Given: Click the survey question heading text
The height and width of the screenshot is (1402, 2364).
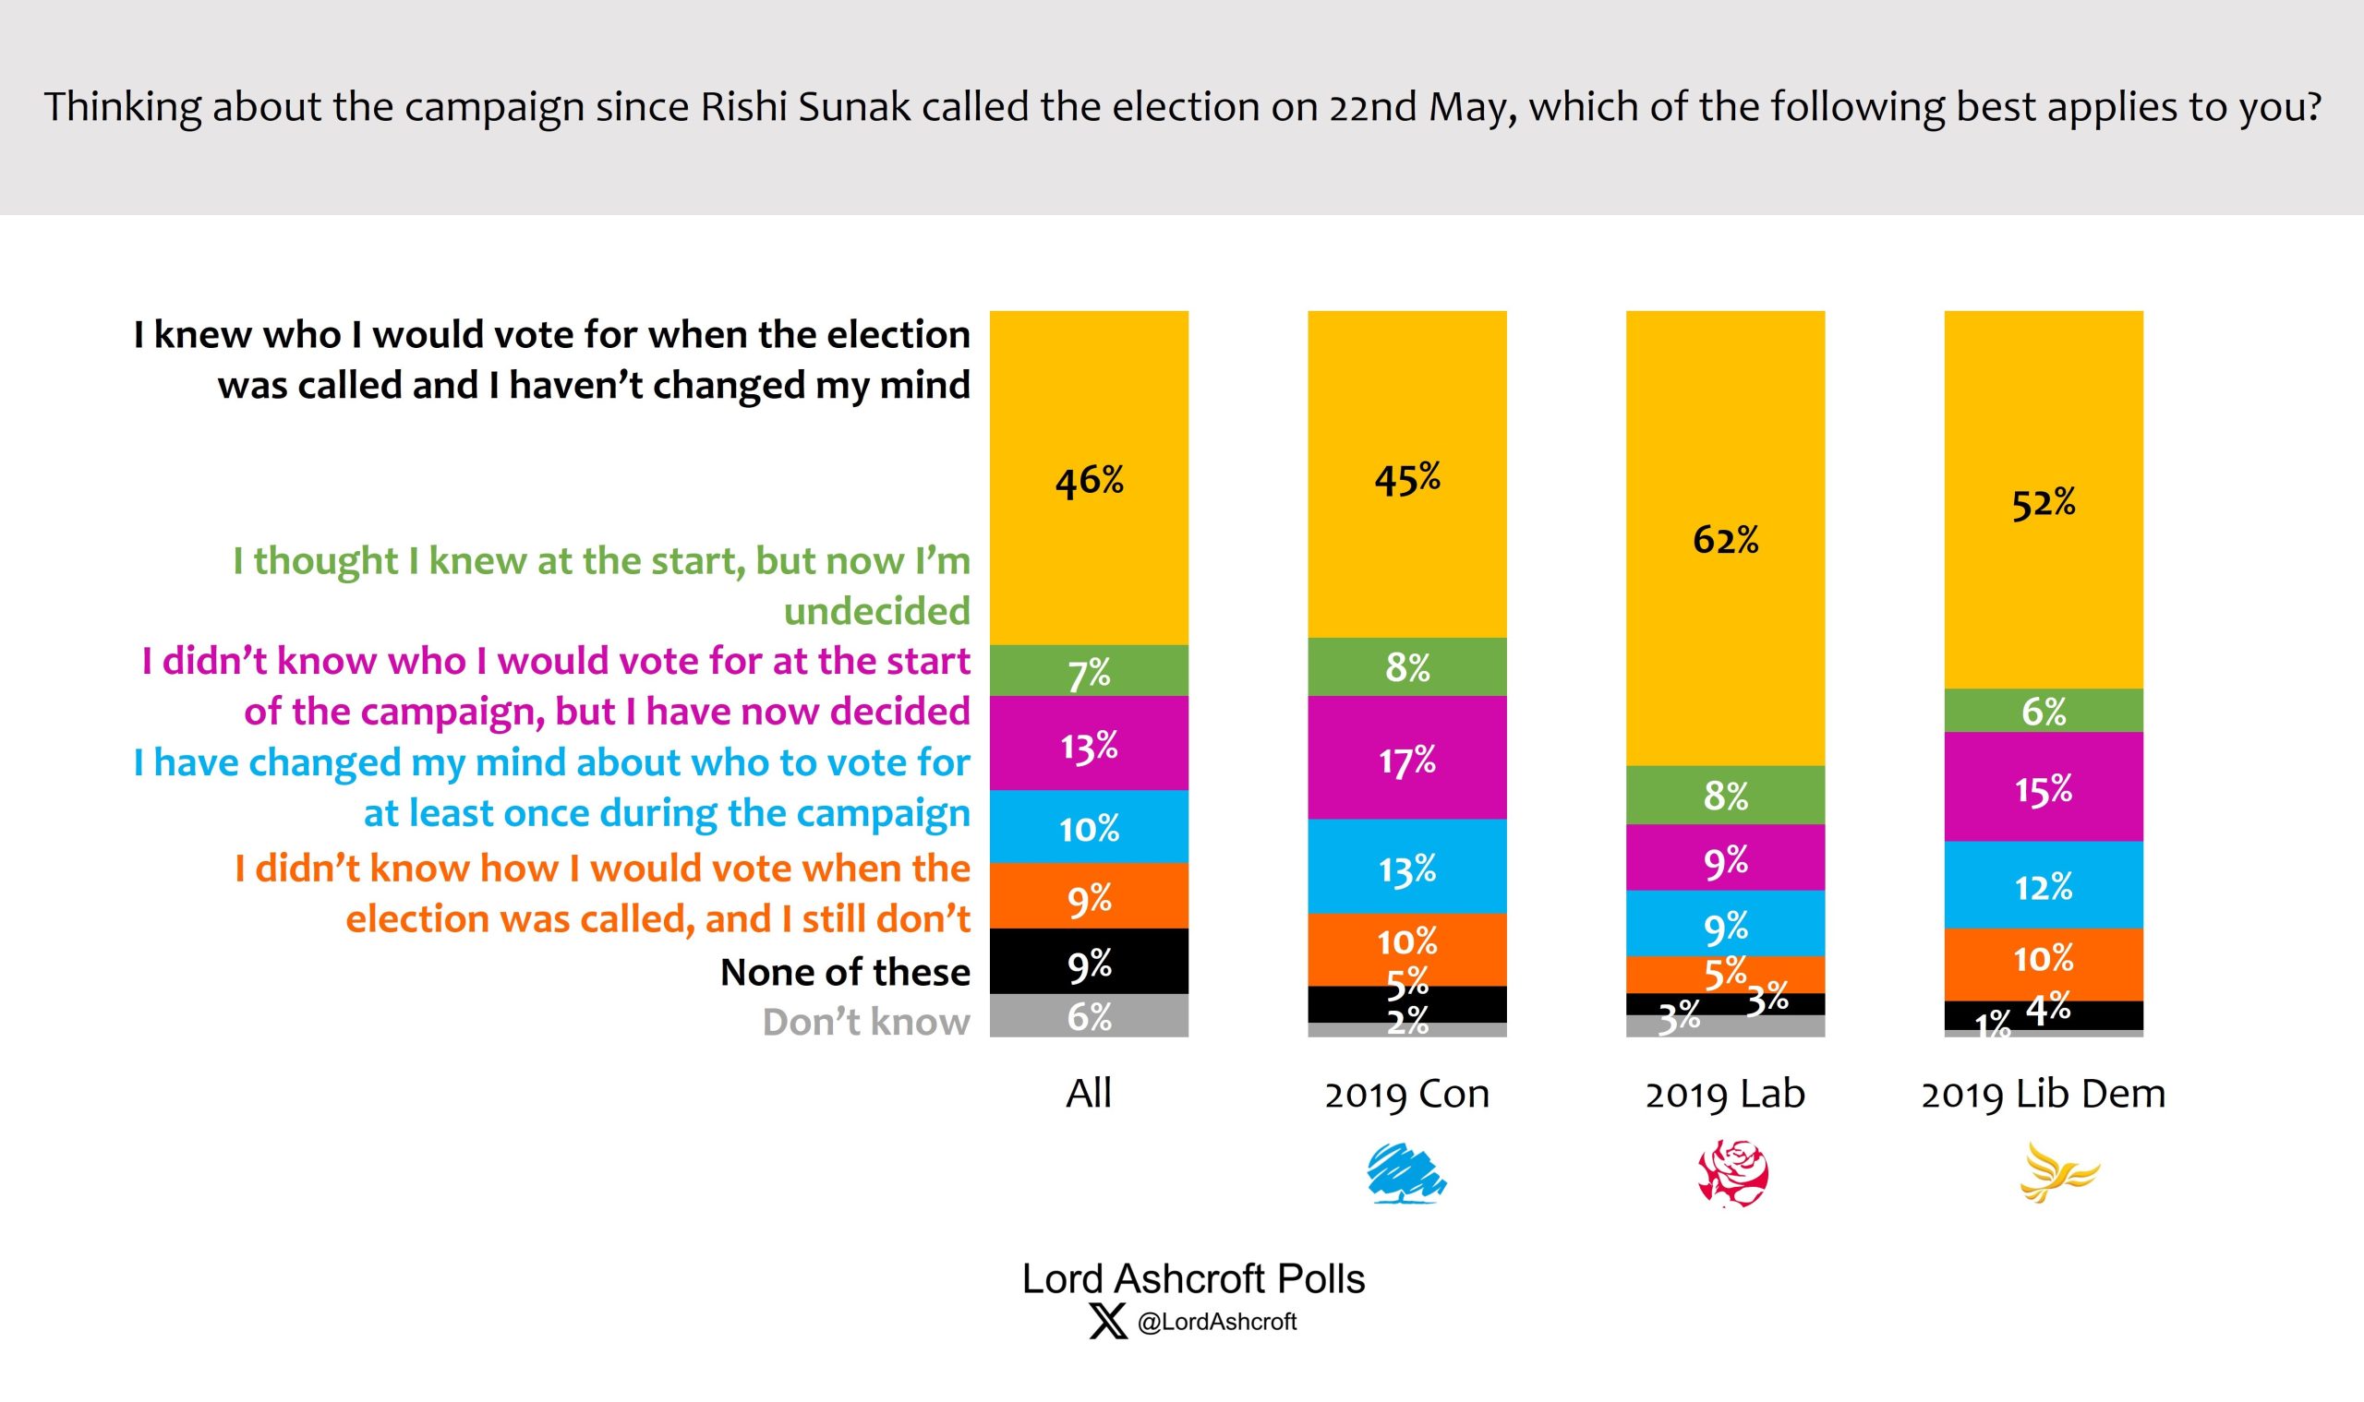Looking at the screenshot, I should pyautogui.click(x=1181, y=107).
